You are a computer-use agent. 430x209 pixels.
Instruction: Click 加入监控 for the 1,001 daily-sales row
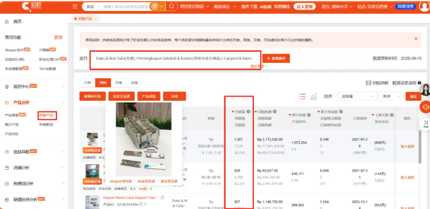click(407, 146)
